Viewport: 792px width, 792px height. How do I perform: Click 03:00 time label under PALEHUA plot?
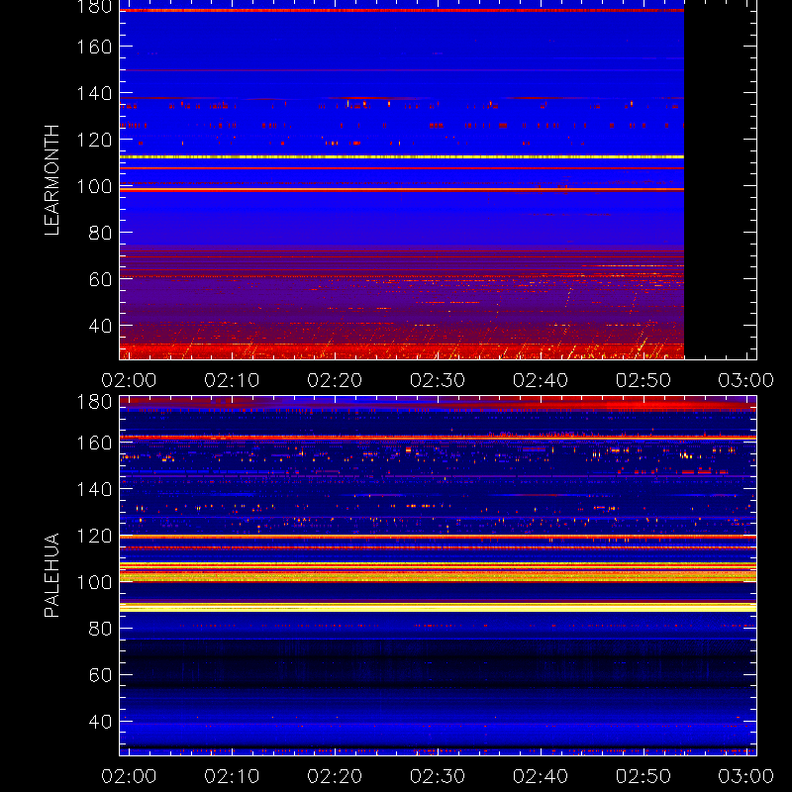click(746, 776)
